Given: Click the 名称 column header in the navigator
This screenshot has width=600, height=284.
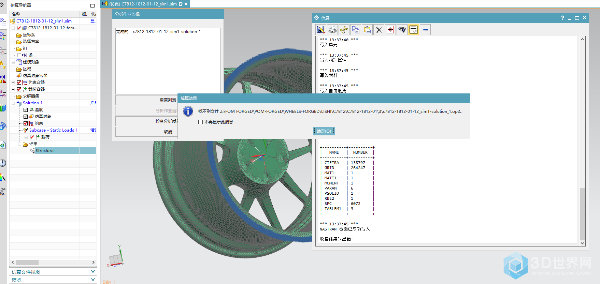Looking at the screenshot, I should (x=45, y=14).
